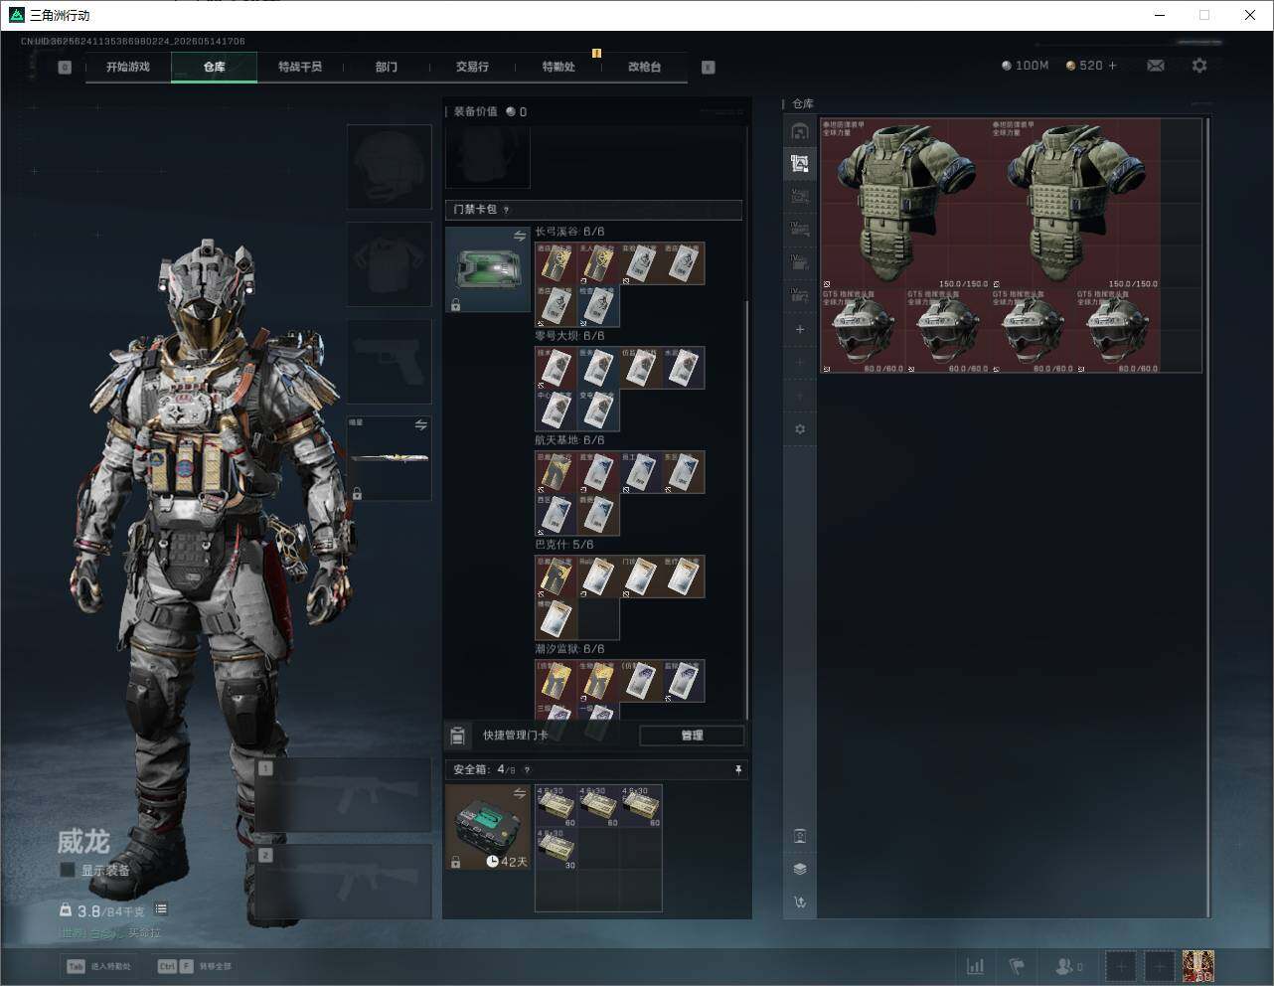Click the warehouse sort arrow icon
The height and width of the screenshot is (986, 1274).
[x=800, y=903]
